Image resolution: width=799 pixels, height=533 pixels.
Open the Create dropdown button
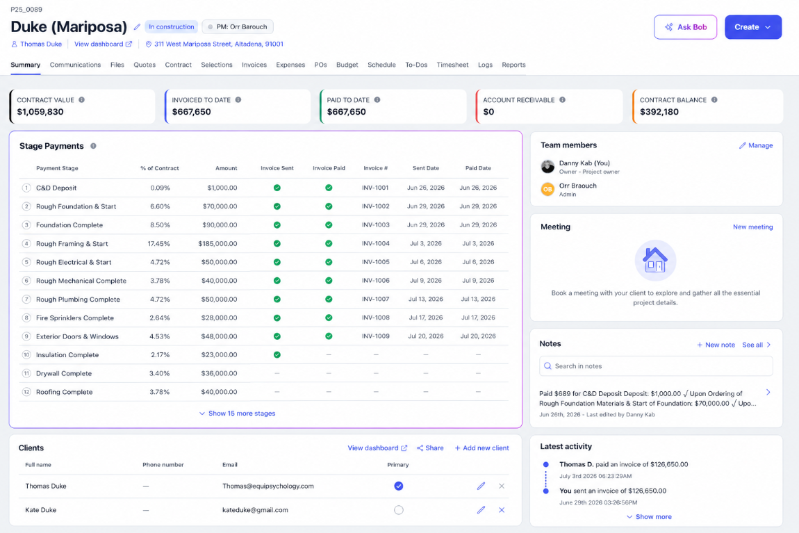(x=753, y=27)
